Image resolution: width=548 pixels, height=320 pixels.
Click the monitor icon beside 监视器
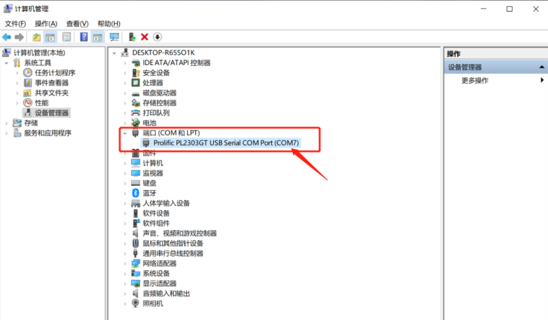pos(136,173)
